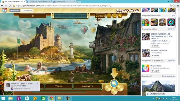The width and height of the screenshot is (180, 101).
Task: Toggle fullscreen mode icon in game bar
Action: [x=114, y=16]
